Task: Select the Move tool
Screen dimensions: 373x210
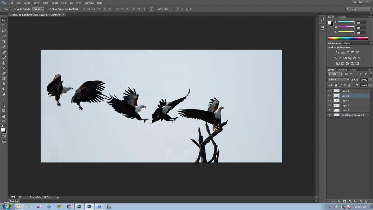Action: click(4, 21)
